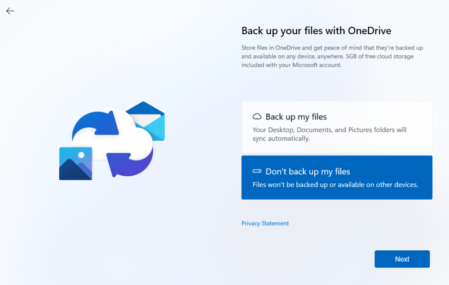Click the Don't back up my files title text
The height and width of the screenshot is (285, 449).
308,172
